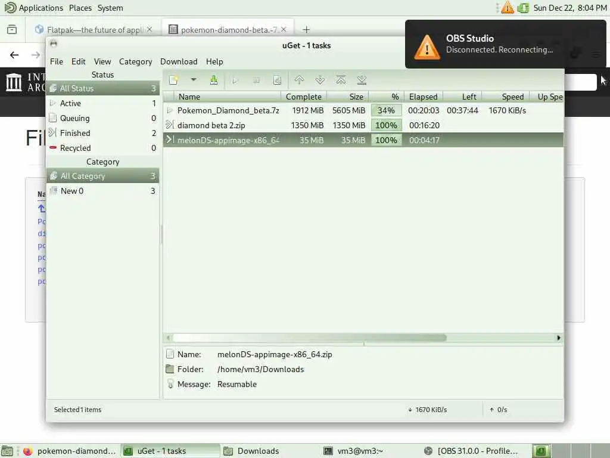The height and width of the screenshot is (458, 610).
Task: Open the Places menu in top panel
Action: pos(80,8)
